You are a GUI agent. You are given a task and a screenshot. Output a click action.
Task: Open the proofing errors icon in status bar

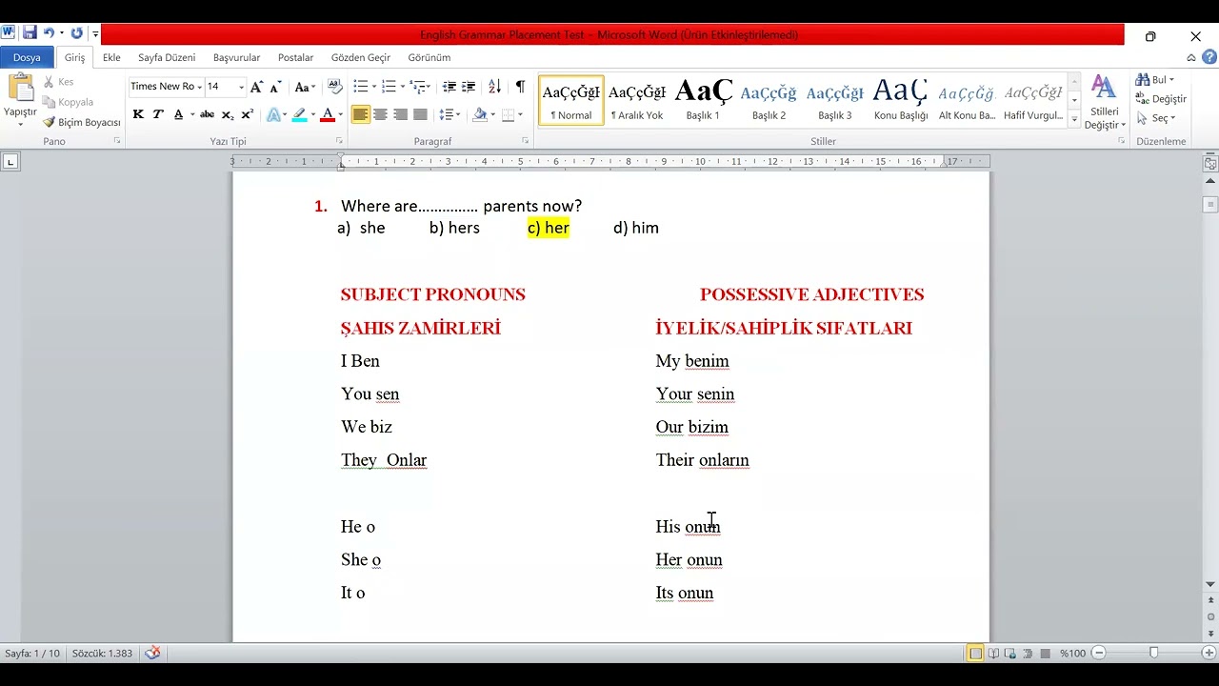point(152,653)
